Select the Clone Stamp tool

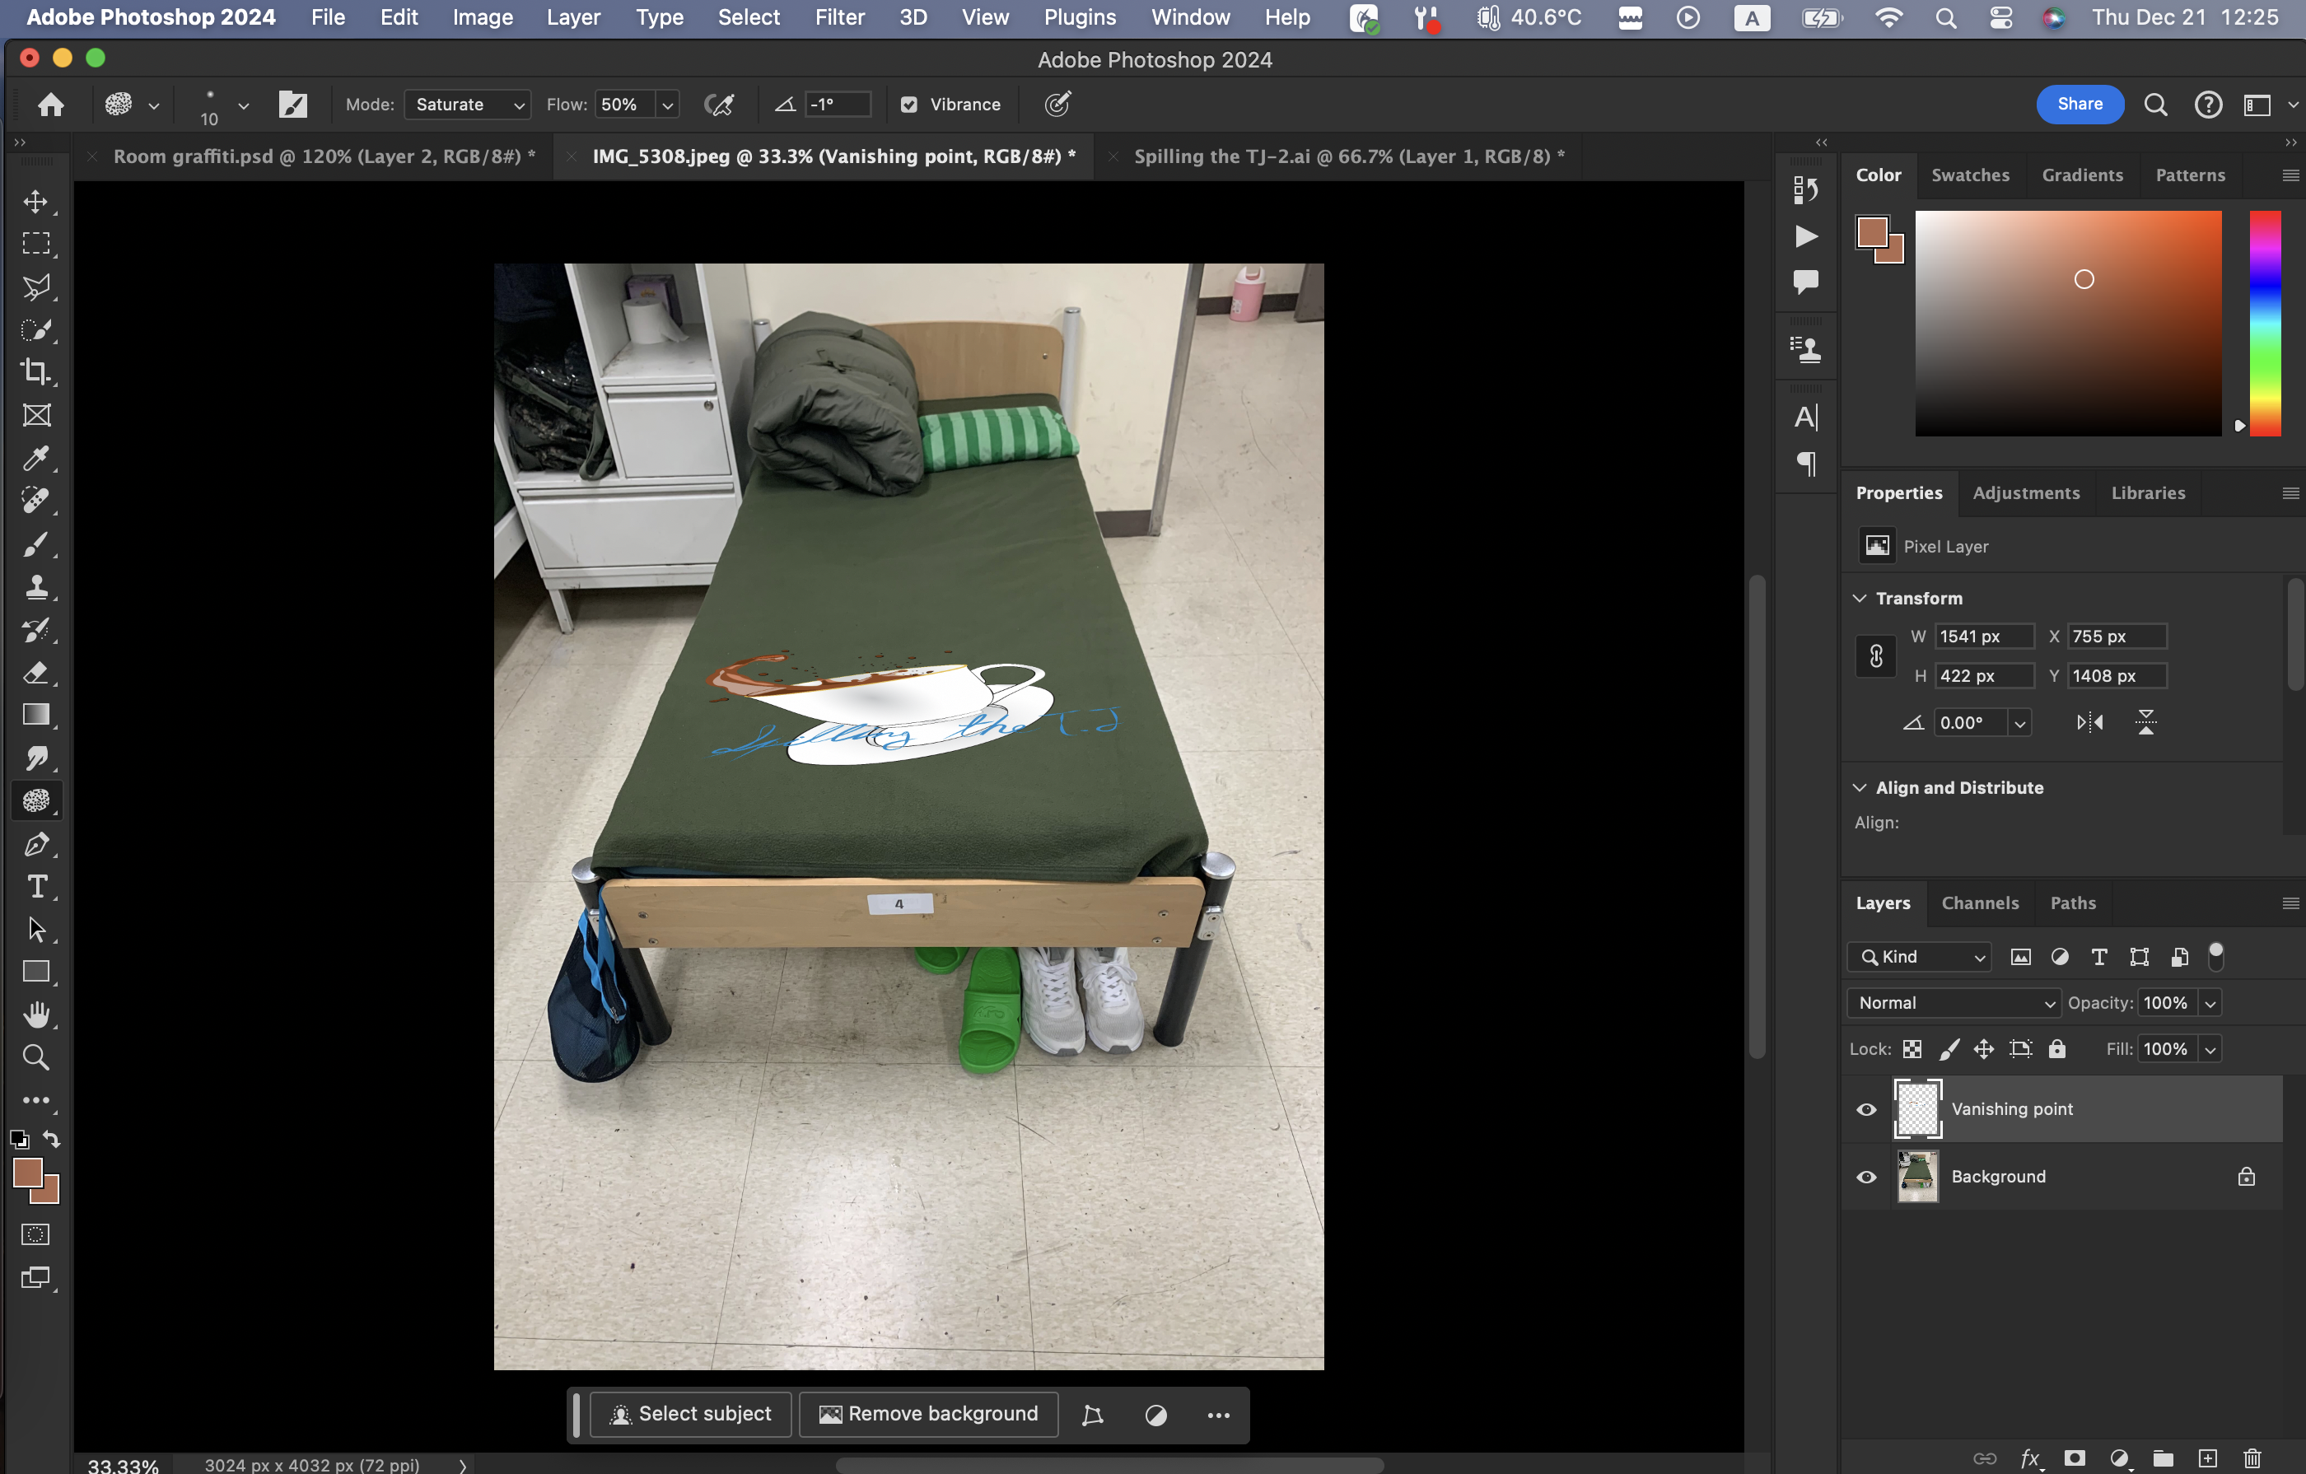pos(36,587)
